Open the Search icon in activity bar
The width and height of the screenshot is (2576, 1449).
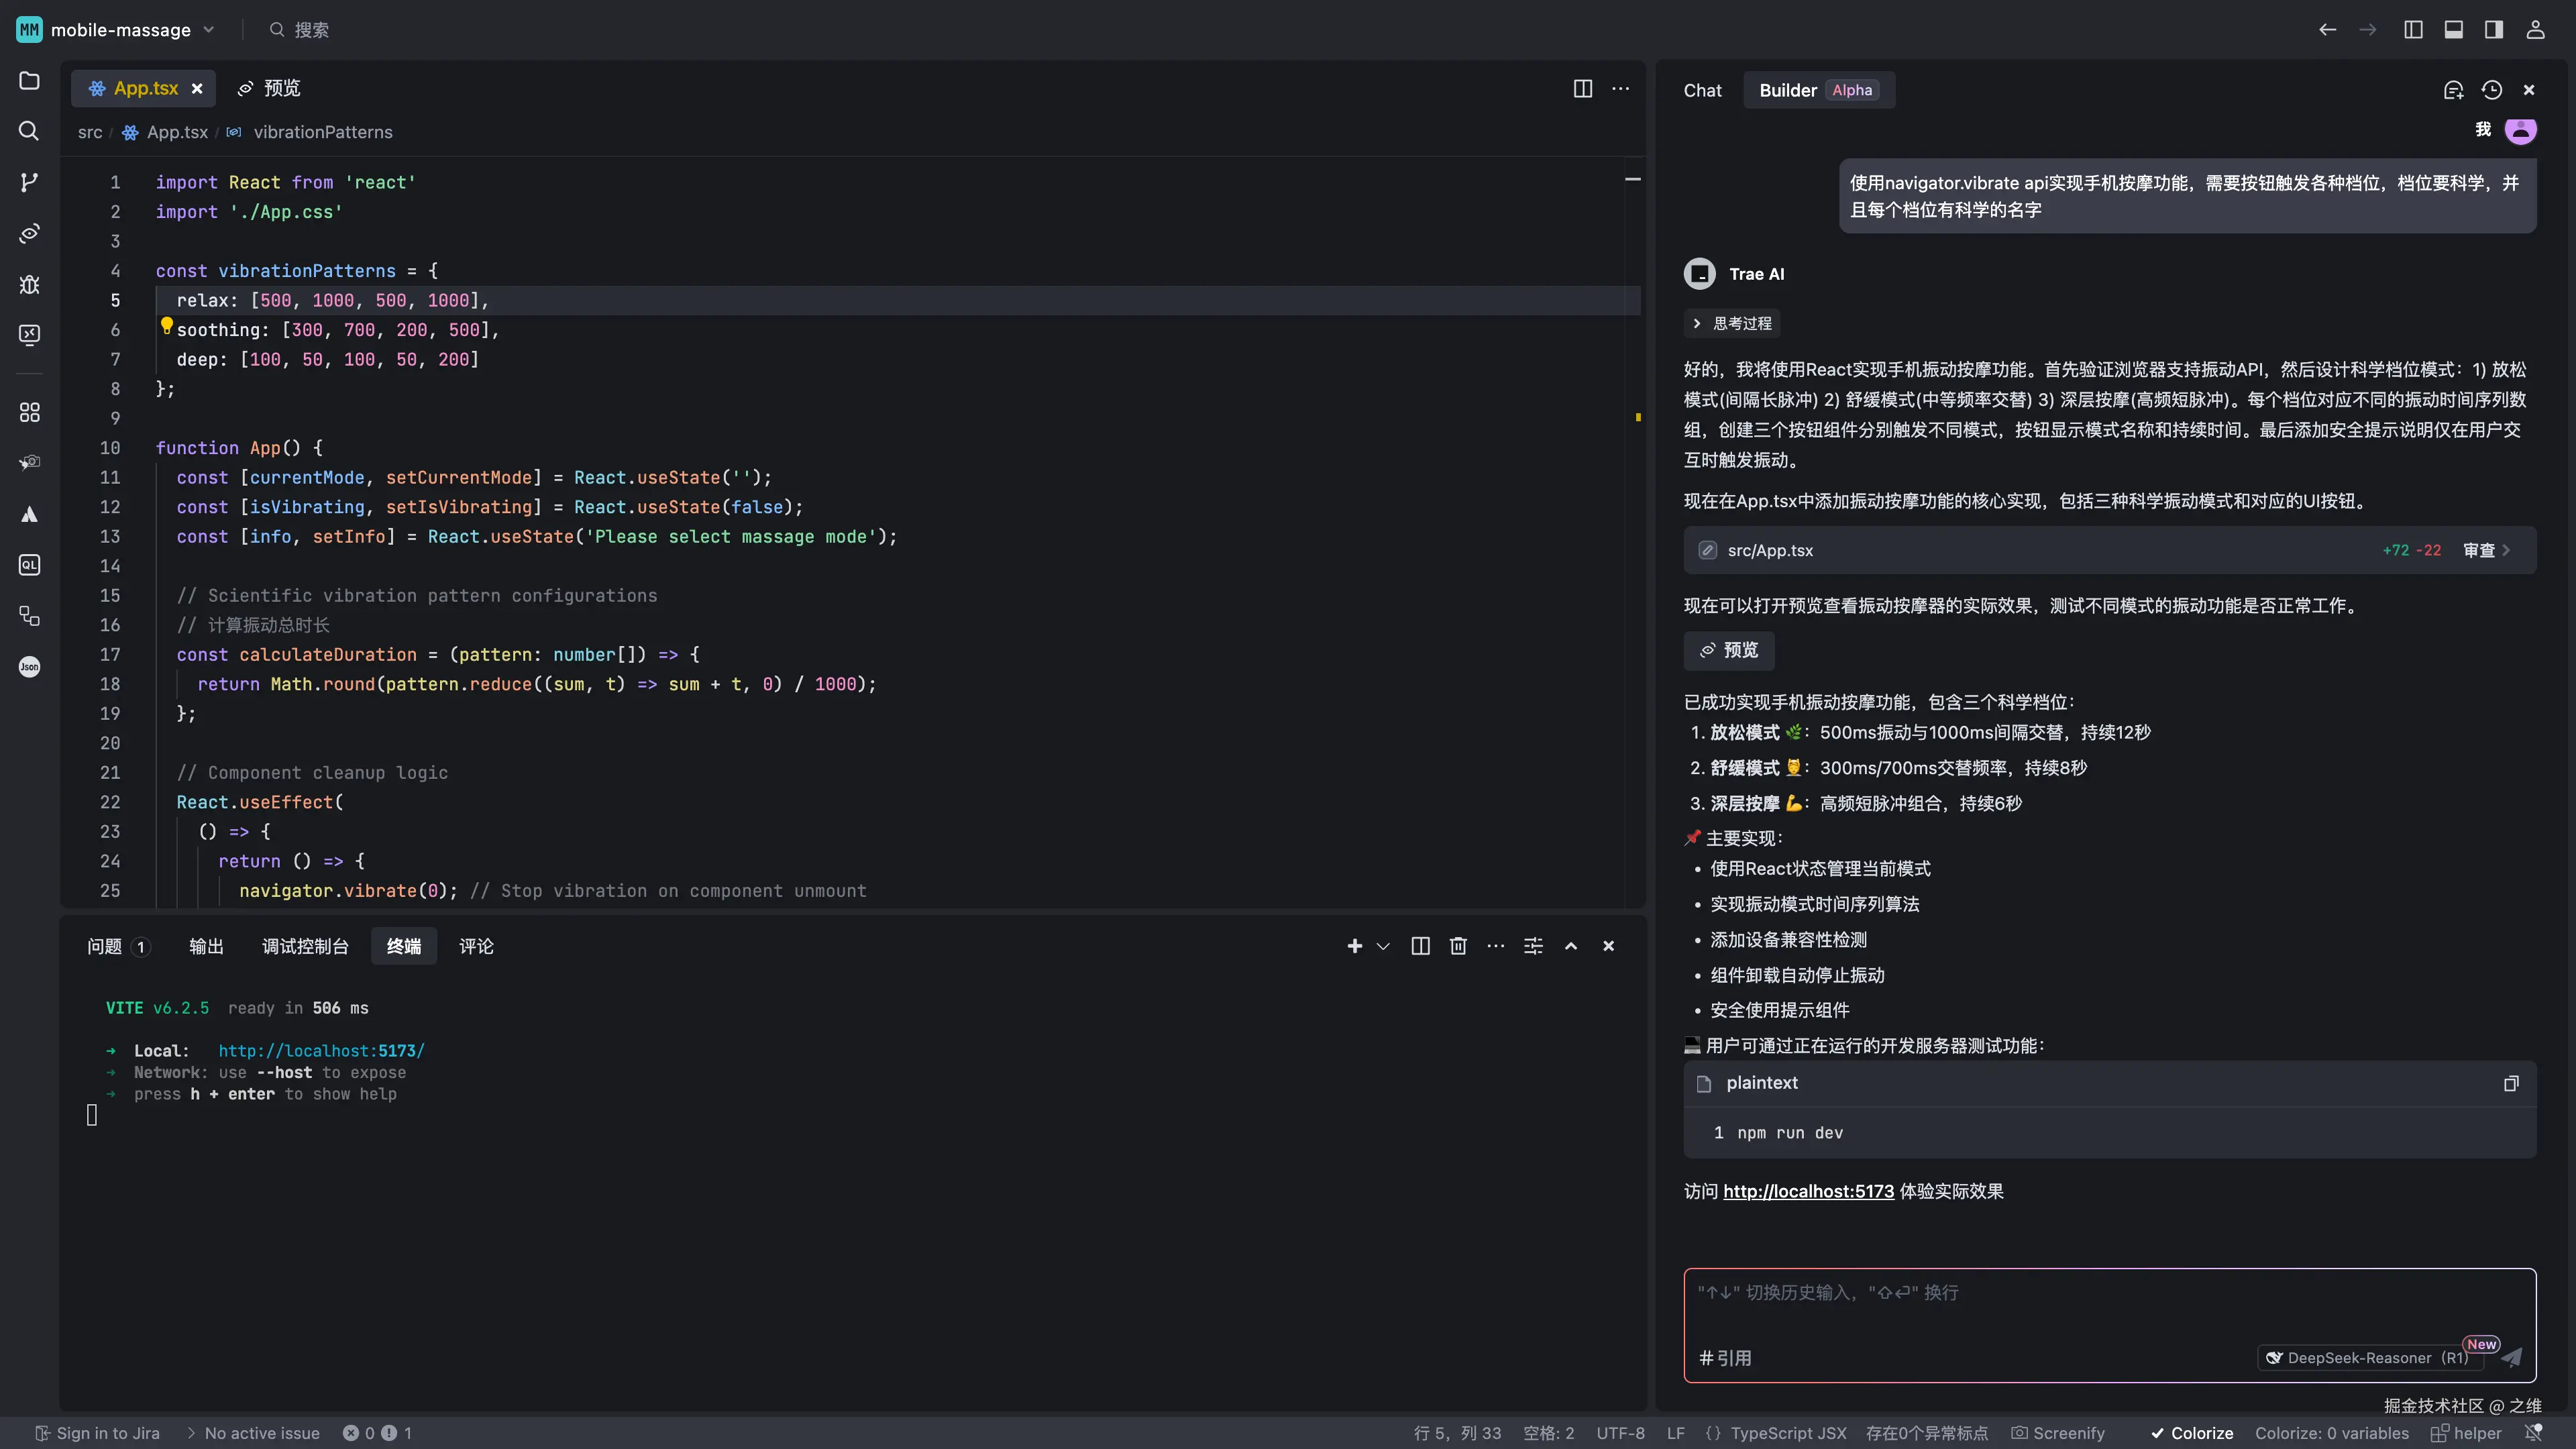[29, 131]
